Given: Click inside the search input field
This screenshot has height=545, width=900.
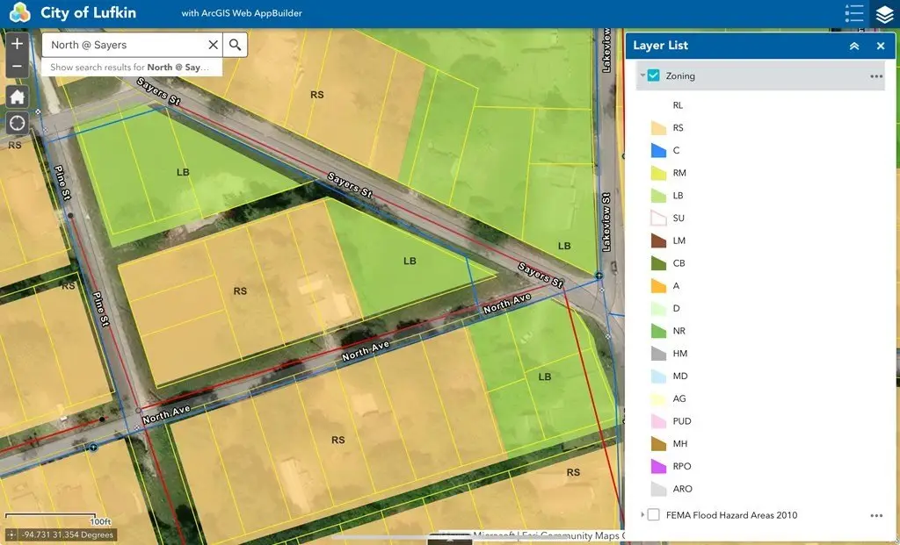Looking at the screenshot, I should (123, 45).
